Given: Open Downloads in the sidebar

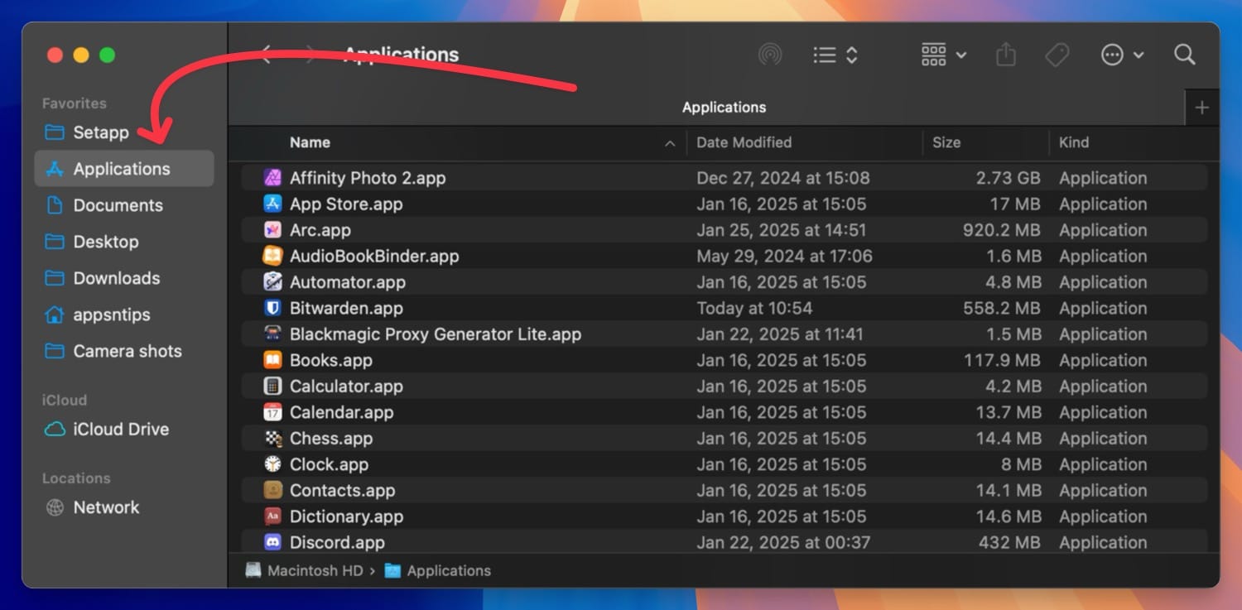Looking at the screenshot, I should point(116,278).
